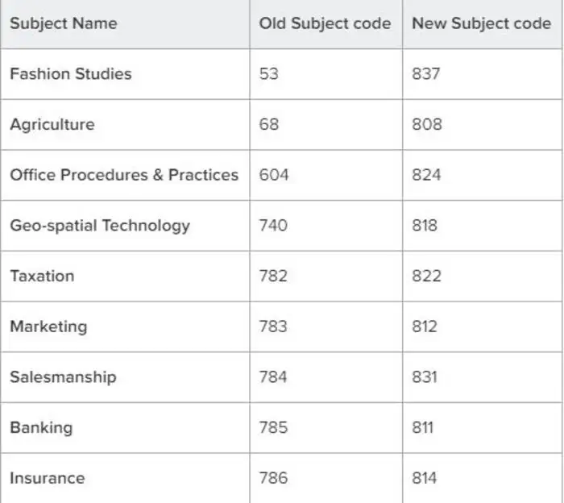Select the Fashion Studies cell

71,74
